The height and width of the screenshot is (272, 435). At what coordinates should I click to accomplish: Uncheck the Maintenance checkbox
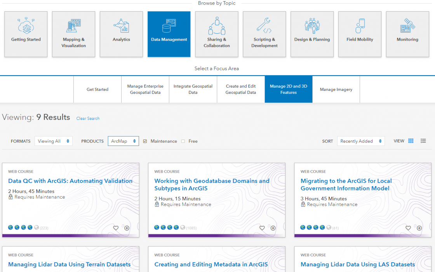[x=145, y=141]
